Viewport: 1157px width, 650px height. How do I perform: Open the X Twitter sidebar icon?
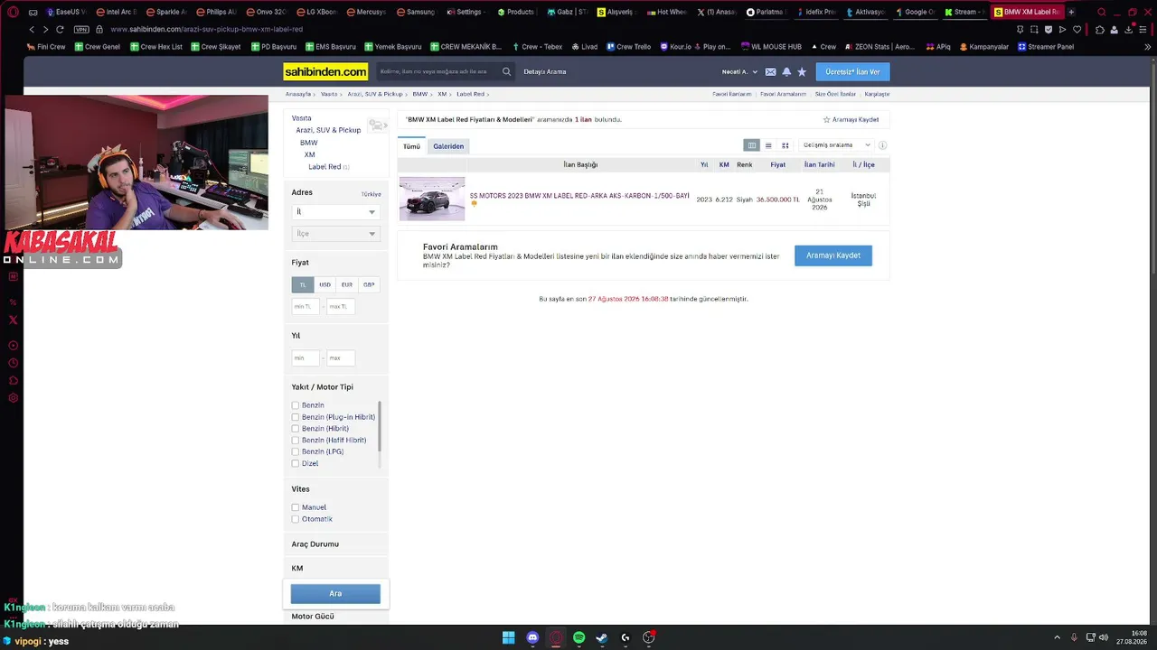click(x=13, y=320)
